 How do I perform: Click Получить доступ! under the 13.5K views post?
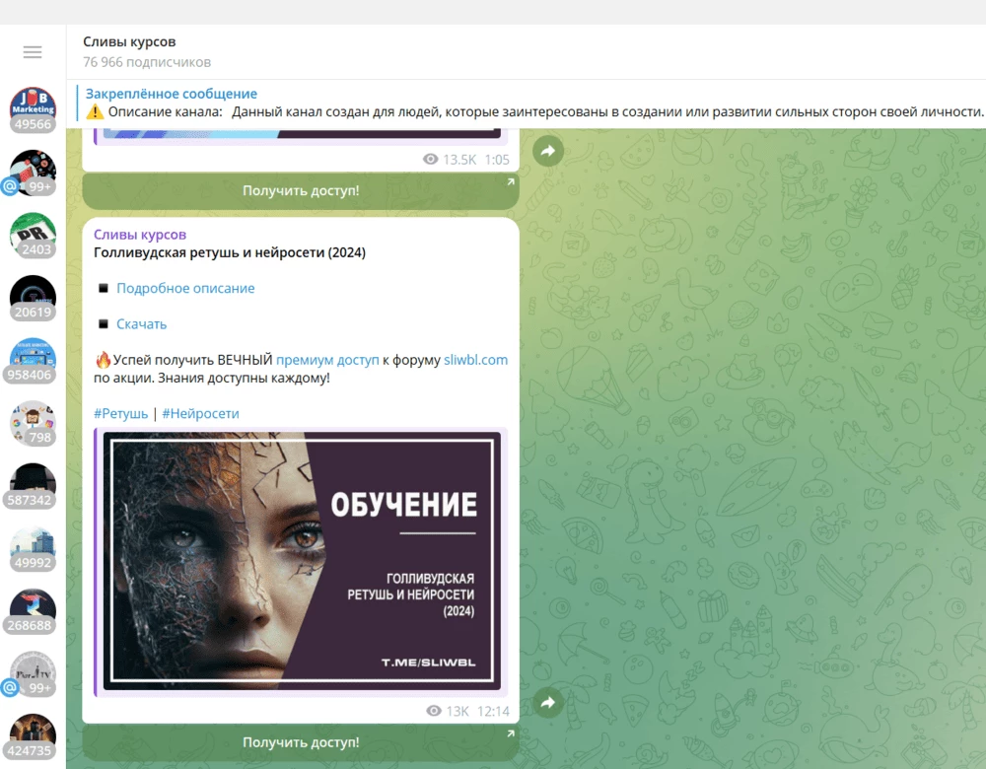point(301,190)
